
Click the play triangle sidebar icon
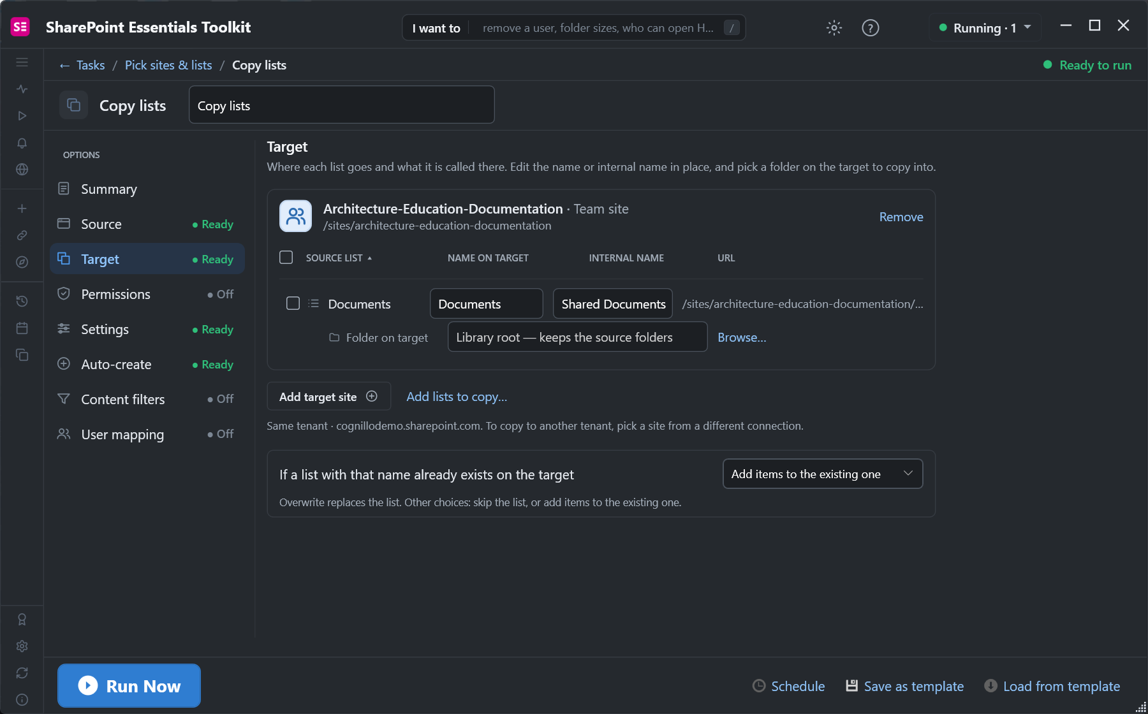point(22,116)
